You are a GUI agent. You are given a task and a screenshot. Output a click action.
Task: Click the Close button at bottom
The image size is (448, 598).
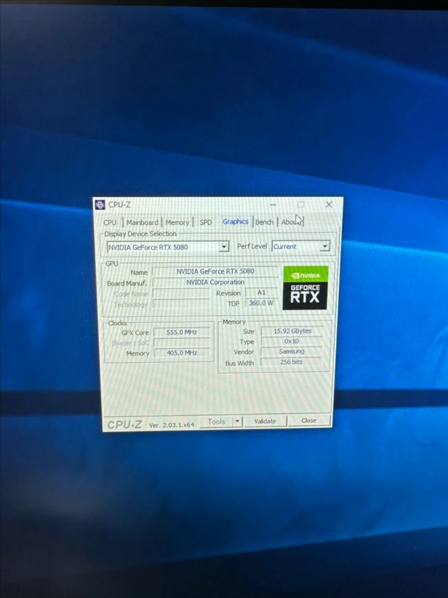pyautogui.click(x=309, y=421)
